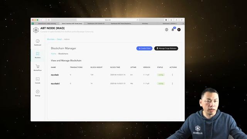247x139 pixels.
Task: Click the reload icon in address bar
Action: point(137,20)
